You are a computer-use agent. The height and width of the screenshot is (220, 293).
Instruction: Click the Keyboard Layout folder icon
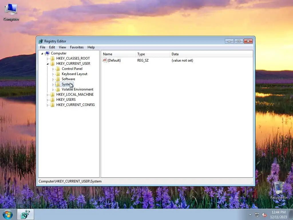58,74
